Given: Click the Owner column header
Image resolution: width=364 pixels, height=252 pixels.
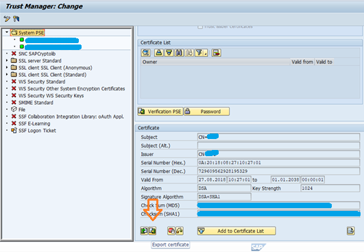Looking at the screenshot, I should tap(215, 62).
